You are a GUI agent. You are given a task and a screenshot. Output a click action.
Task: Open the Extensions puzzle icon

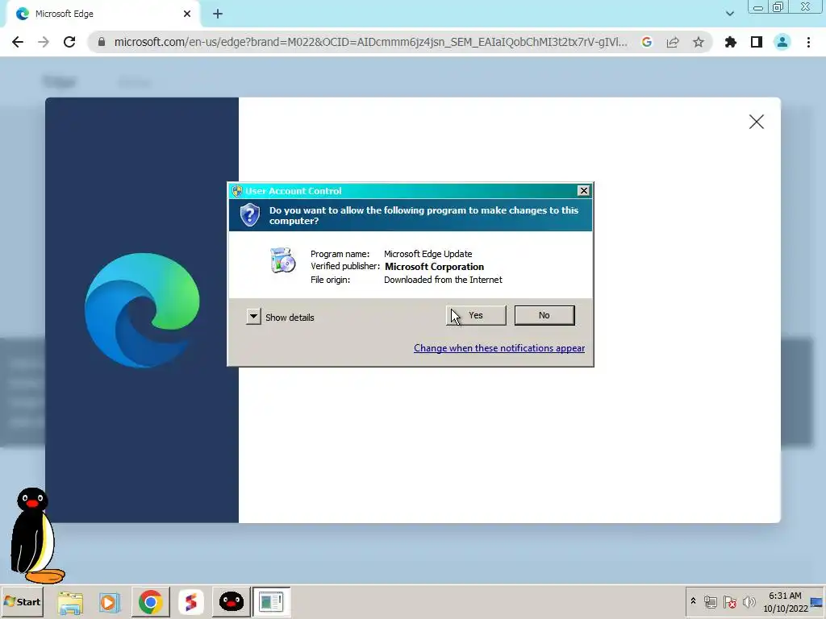tap(731, 42)
